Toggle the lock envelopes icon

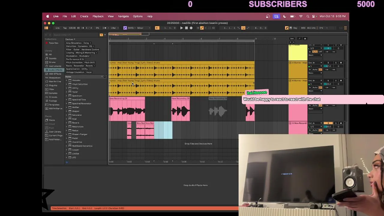pyautogui.click(x=305, y=38)
